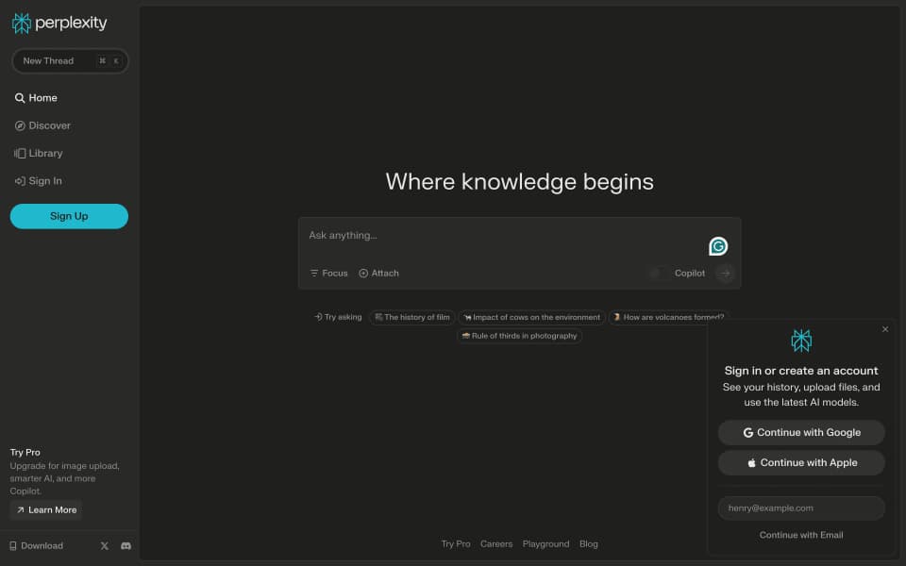Select Sign In in the sidebar

(x=38, y=181)
